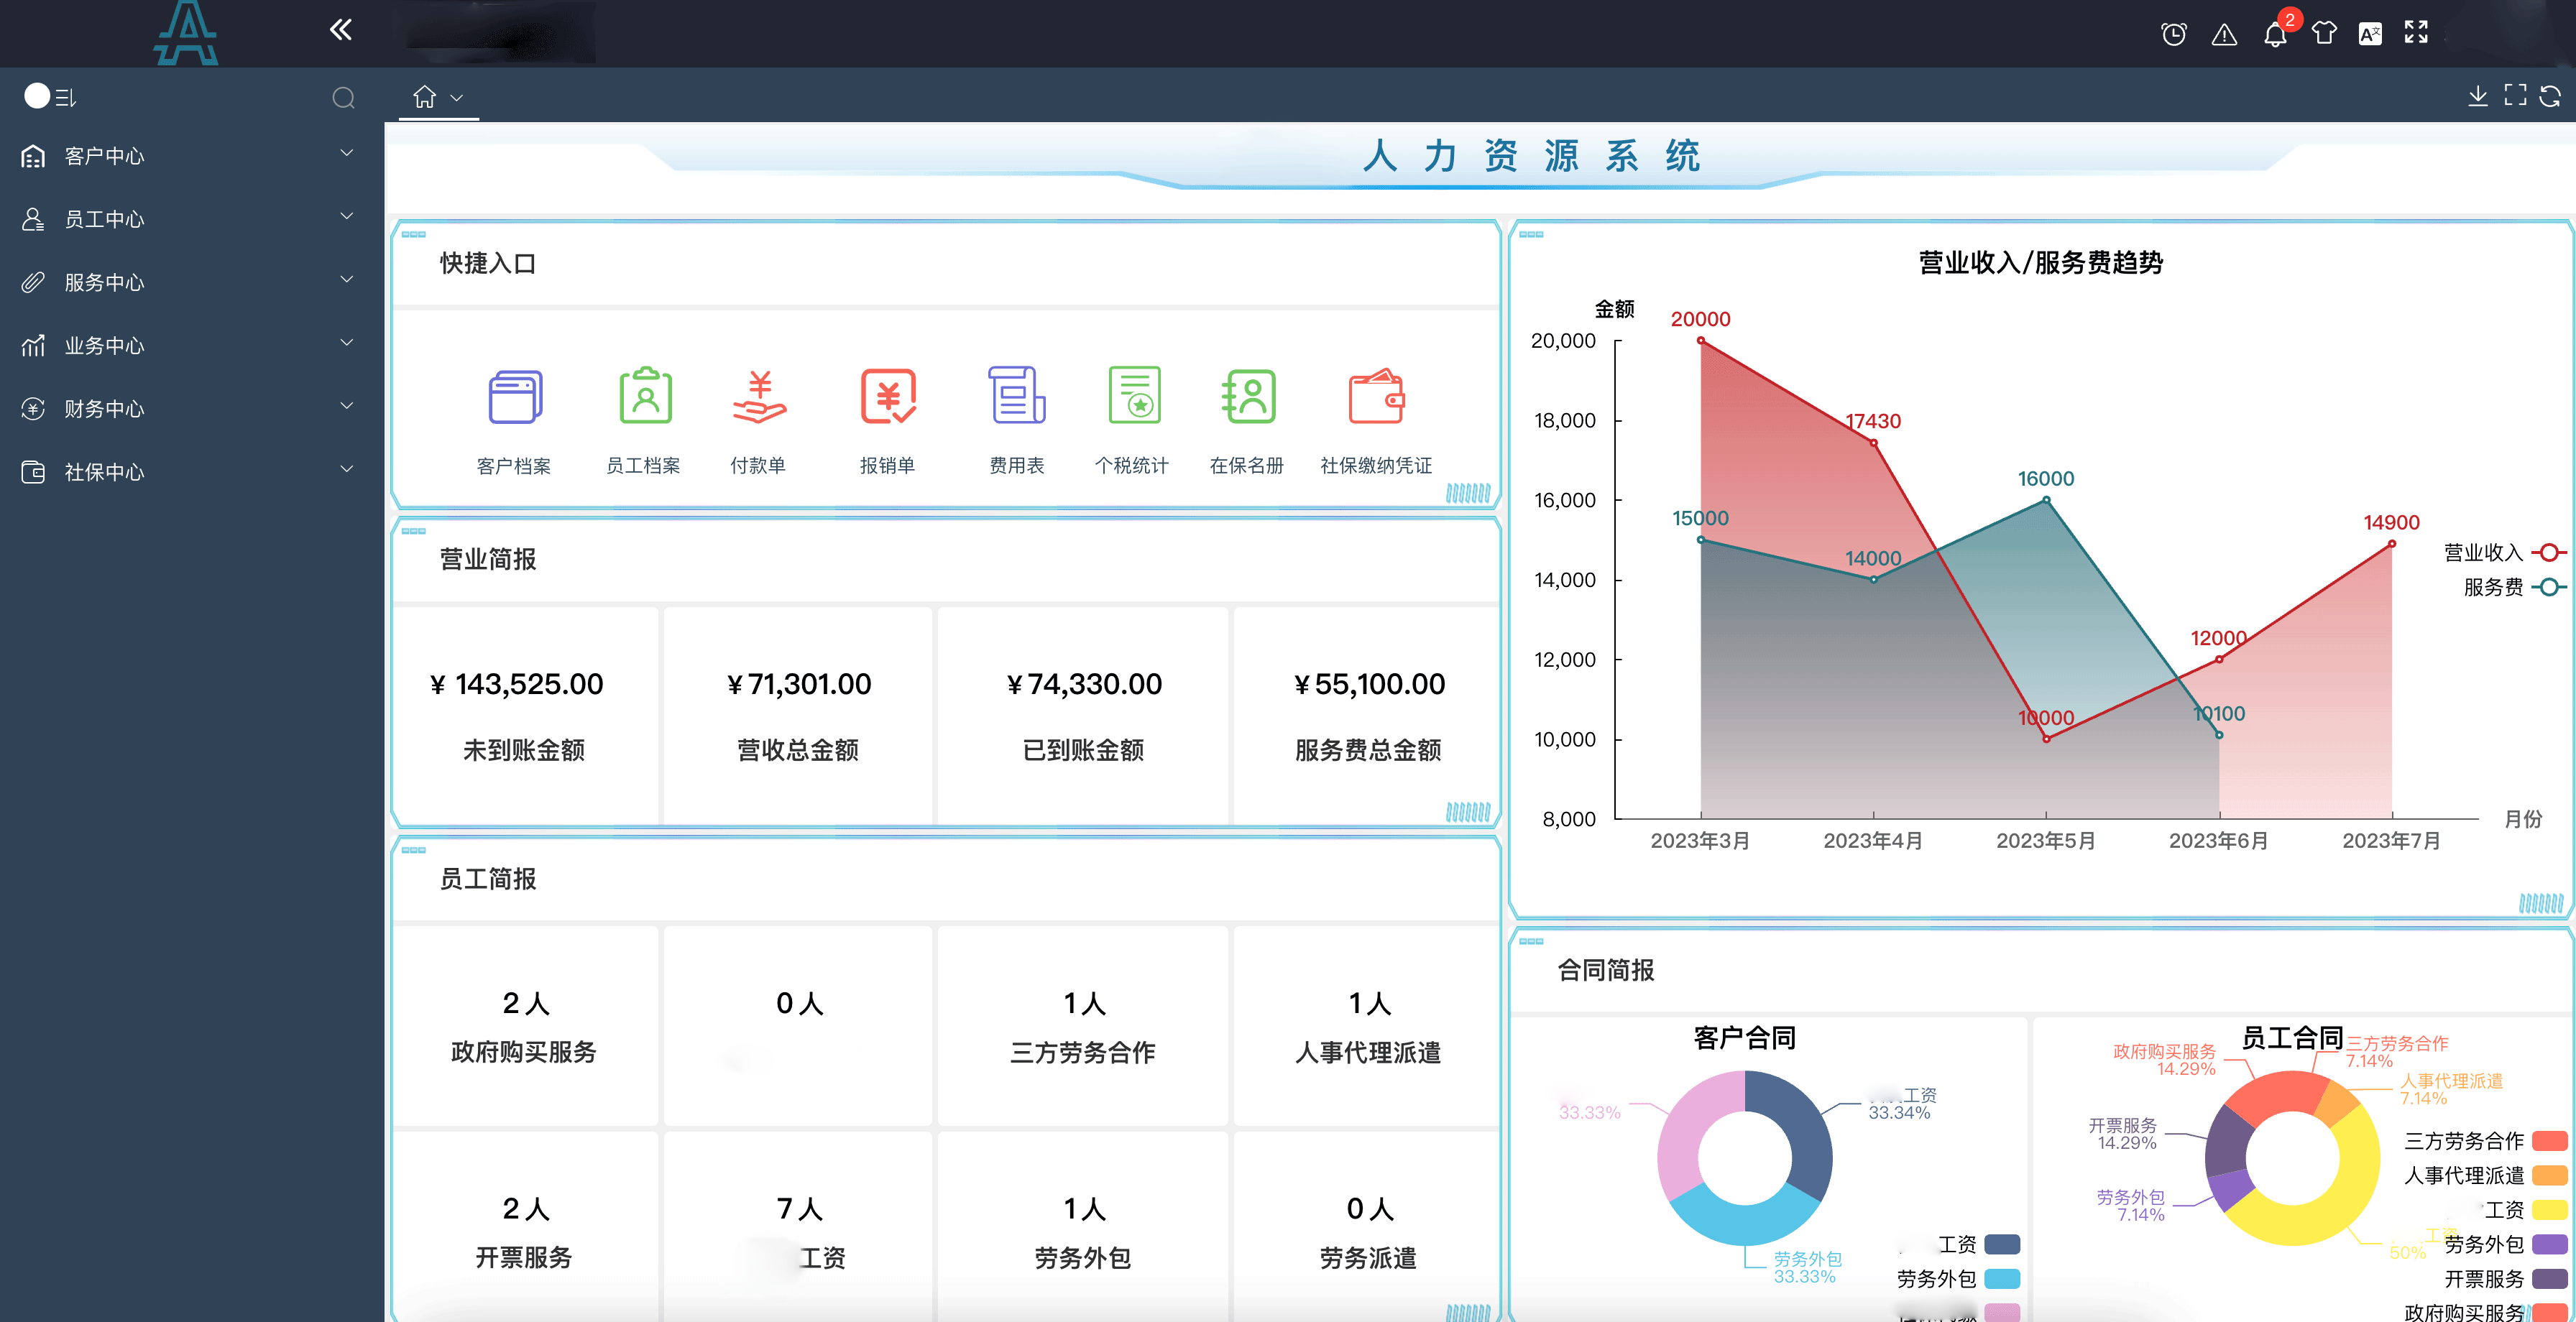Viewport: 2576px width, 1322px height.
Task: Click the 业务中心 chart icon
Action: (x=33, y=345)
